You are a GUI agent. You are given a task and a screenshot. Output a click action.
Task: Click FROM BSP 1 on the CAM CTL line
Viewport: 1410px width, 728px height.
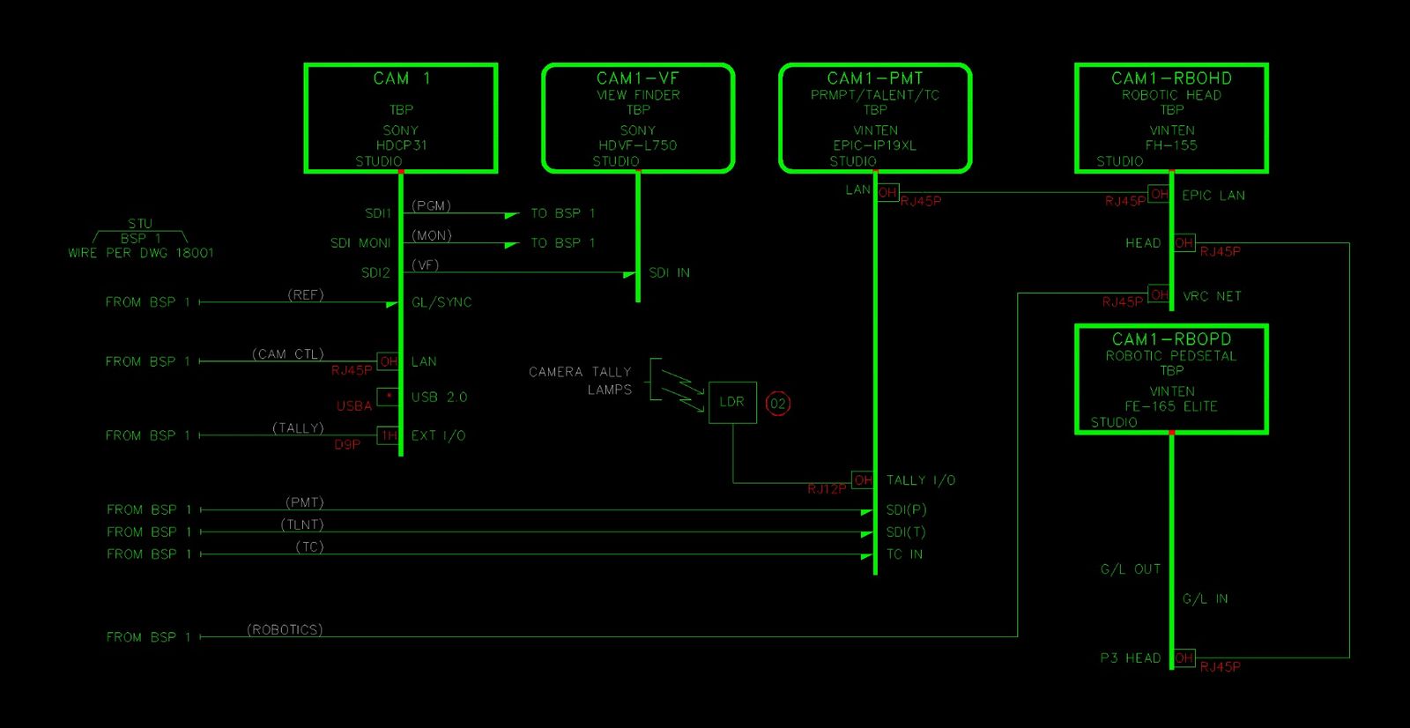click(148, 361)
